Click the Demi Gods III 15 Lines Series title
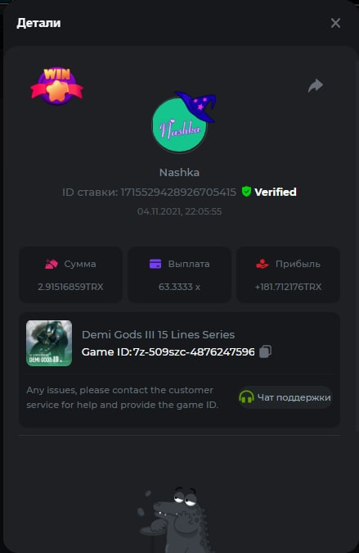The image size is (359, 553). [158, 334]
